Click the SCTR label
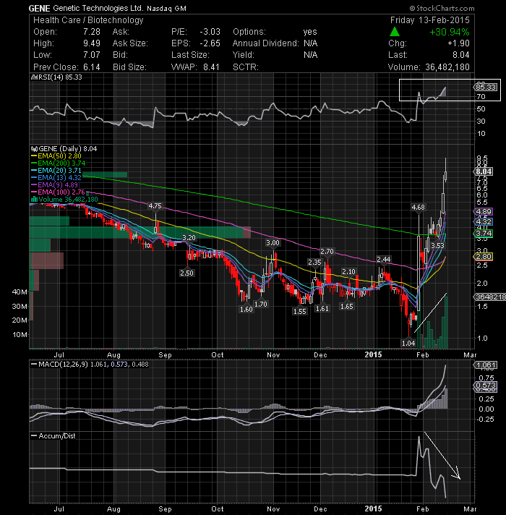The image size is (506, 515). 246,67
